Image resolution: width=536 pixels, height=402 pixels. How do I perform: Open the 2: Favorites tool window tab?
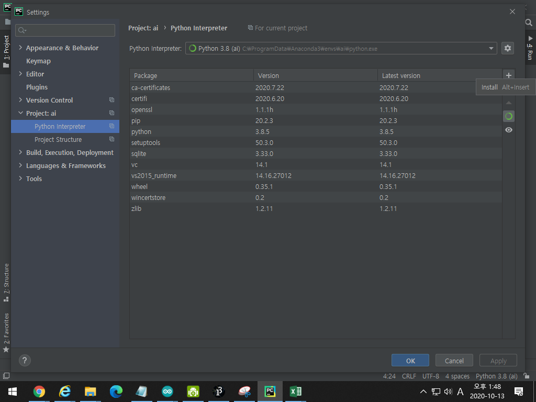[x=6, y=332]
